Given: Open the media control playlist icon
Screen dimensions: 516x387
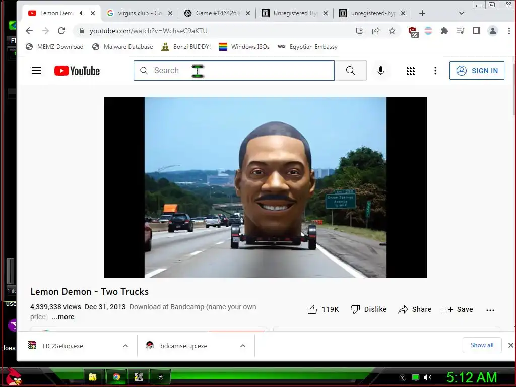Looking at the screenshot, I should (x=461, y=31).
